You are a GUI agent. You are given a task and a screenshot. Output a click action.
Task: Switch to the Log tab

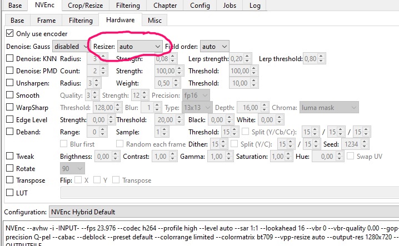click(255, 6)
